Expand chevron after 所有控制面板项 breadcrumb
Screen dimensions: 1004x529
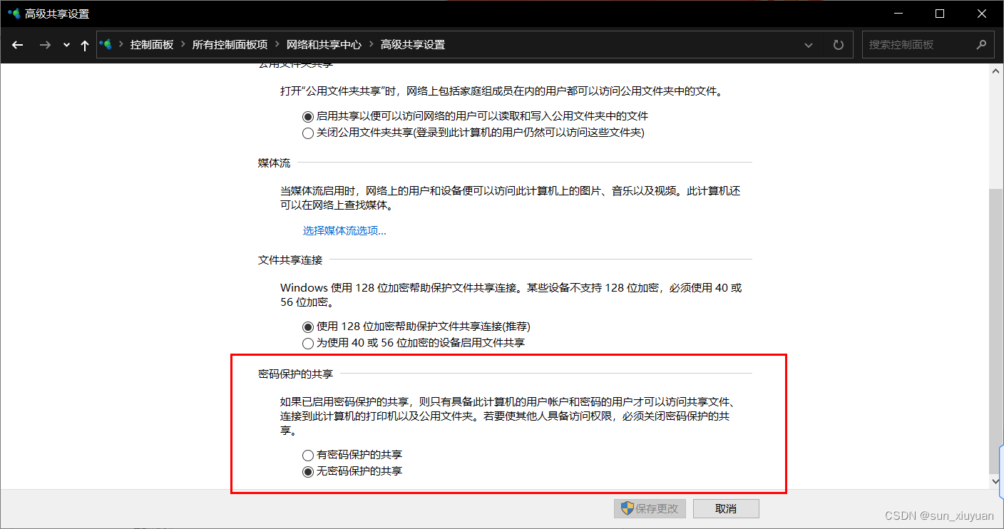point(277,44)
